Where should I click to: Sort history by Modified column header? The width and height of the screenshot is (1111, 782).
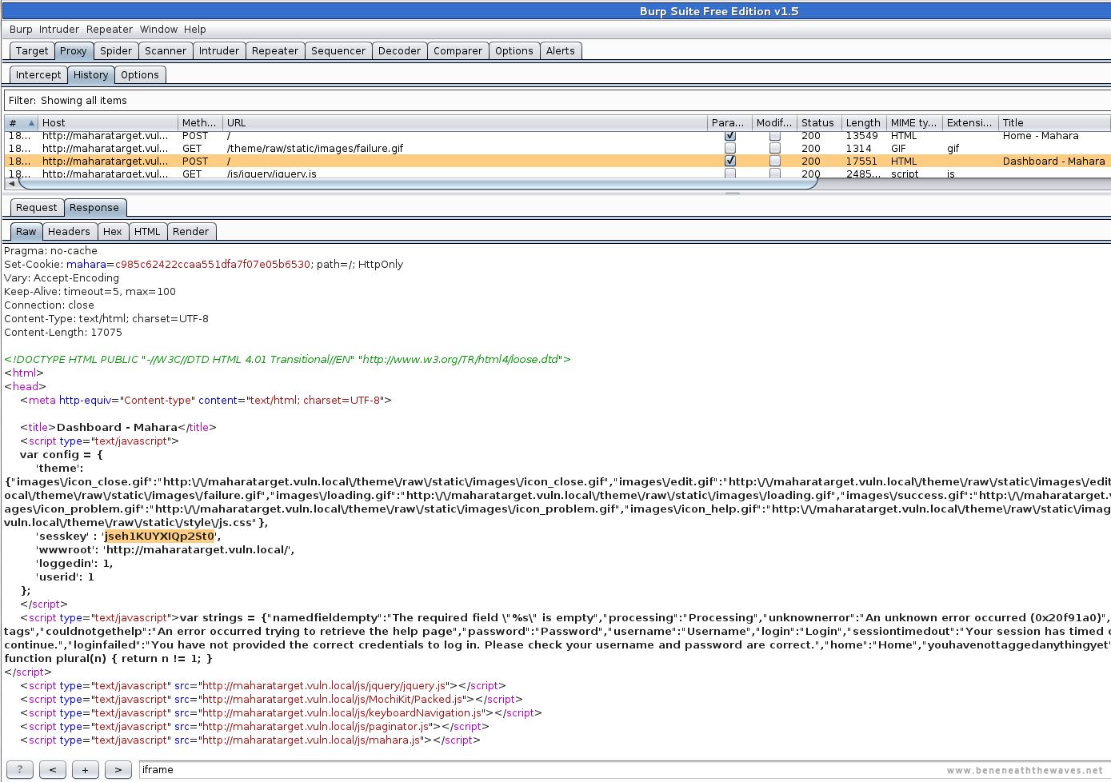click(x=774, y=122)
